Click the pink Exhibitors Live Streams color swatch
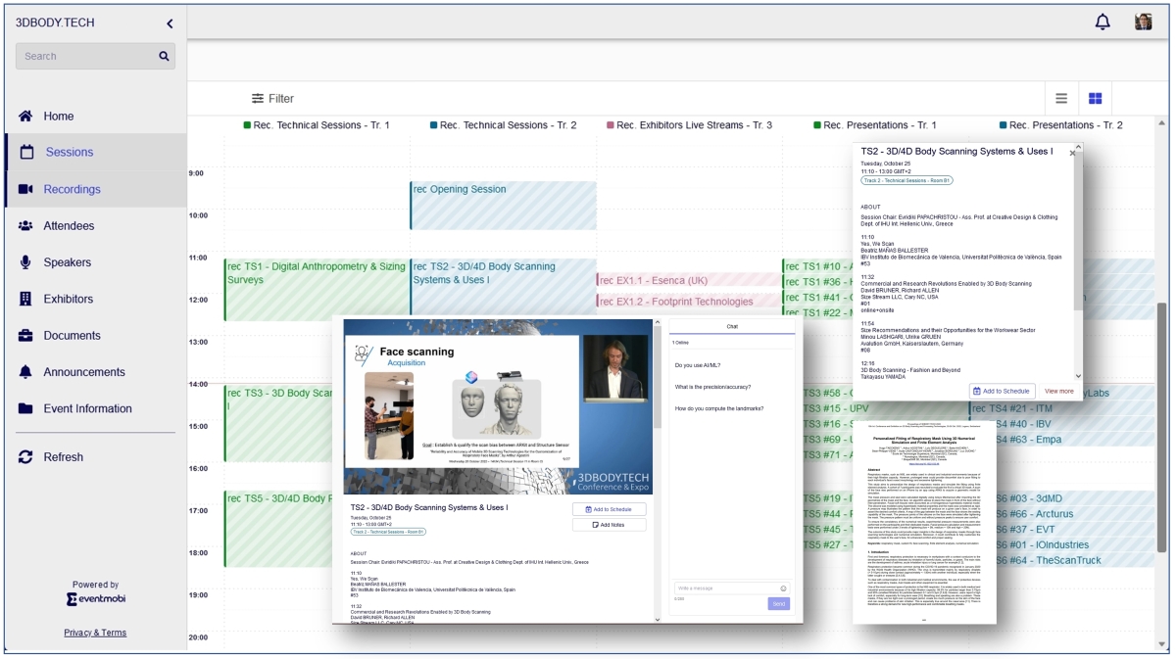The height and width of the screenshot is (659, 1176). pos(611,125)
